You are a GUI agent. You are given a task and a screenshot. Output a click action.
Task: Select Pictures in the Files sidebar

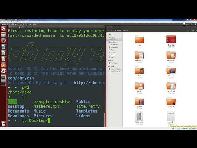(x=114, y=52)
